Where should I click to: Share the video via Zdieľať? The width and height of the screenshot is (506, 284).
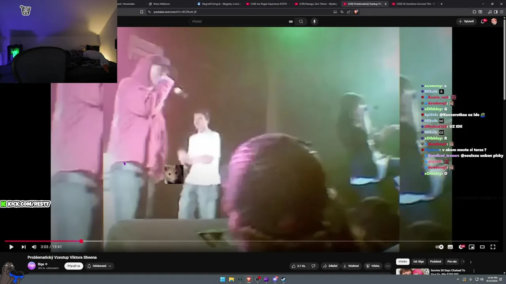pyautogui.click(x=330, y=266)
